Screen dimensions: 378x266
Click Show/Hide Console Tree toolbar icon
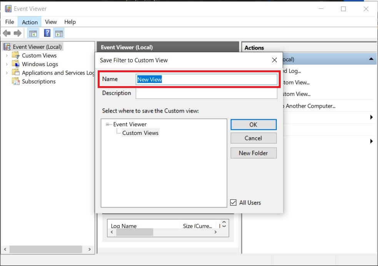[33, 33]
